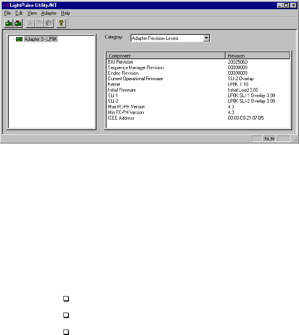Select the Endec Revision row
The height and width of the screenshot is (335, 299).
198,73
